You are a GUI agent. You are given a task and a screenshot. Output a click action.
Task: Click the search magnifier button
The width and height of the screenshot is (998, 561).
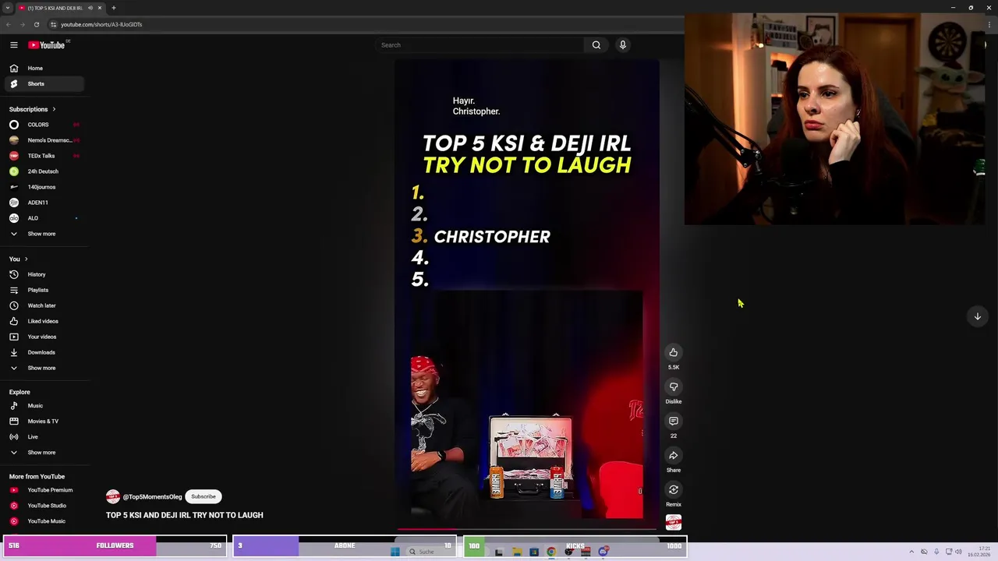596,45
